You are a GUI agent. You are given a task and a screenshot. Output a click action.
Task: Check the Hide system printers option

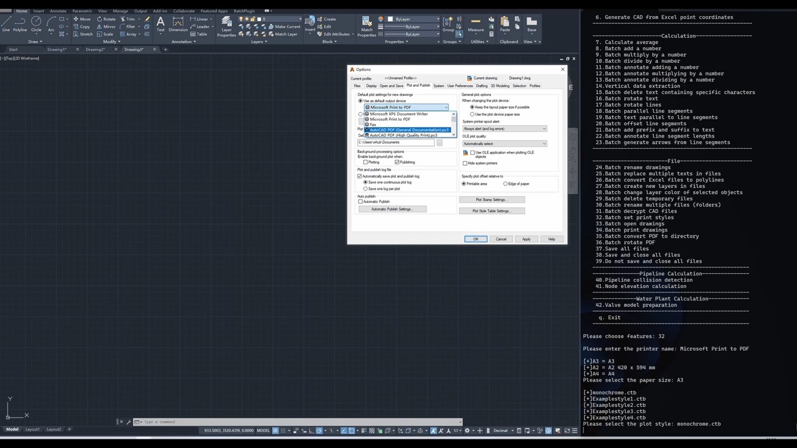coord(465,163)
